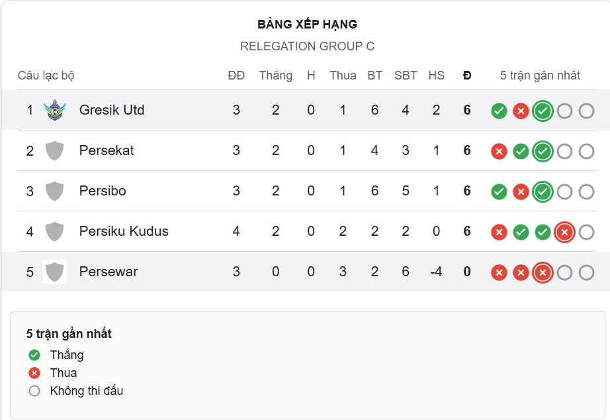
Task: Click Persekat's shield badge icon
Action: (x=56, y=150)
